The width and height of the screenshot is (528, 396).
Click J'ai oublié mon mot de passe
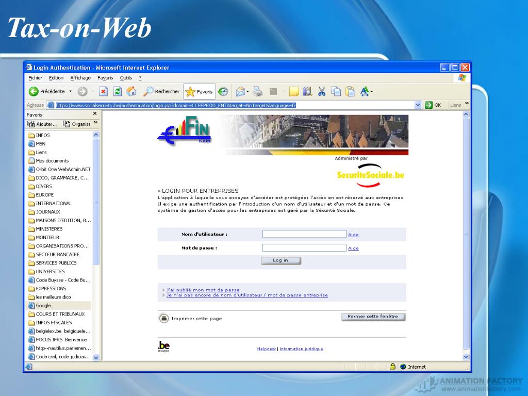point(203,290)
